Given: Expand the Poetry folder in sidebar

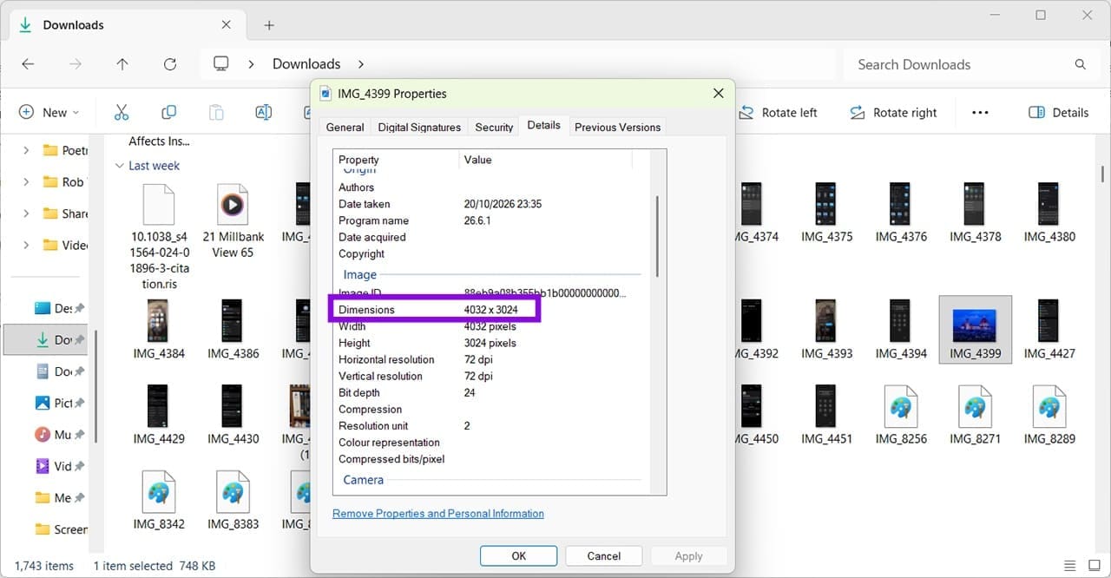Looking at the screenshot, I should coord(26,150).
